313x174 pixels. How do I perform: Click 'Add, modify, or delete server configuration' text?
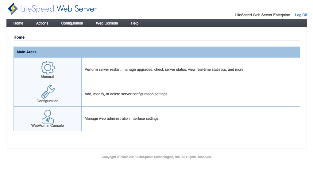pos(126,94)
